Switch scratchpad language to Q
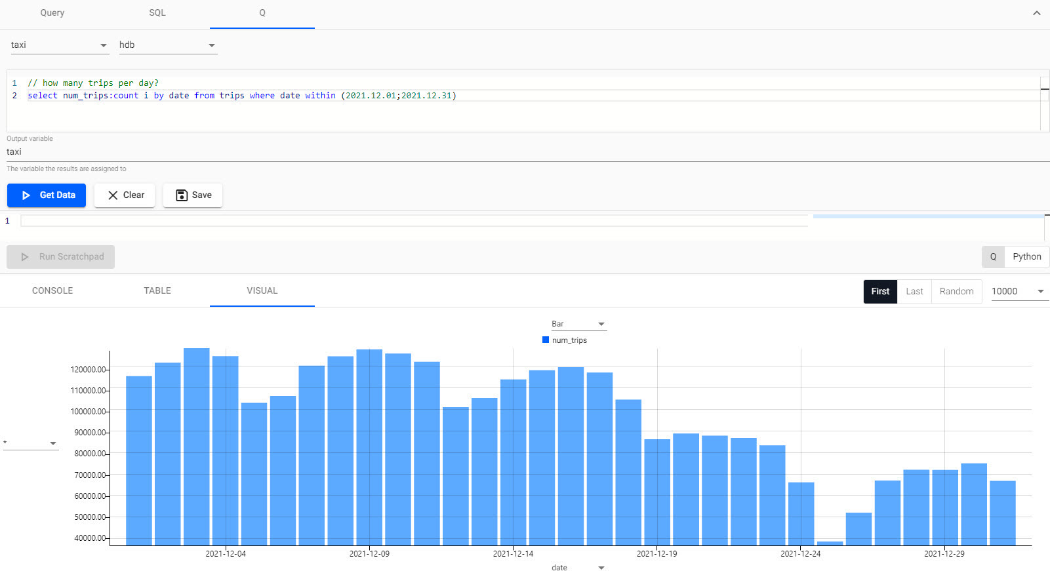Image resolution: width=1050 pixels, height=571 pixels. point(993,257)
